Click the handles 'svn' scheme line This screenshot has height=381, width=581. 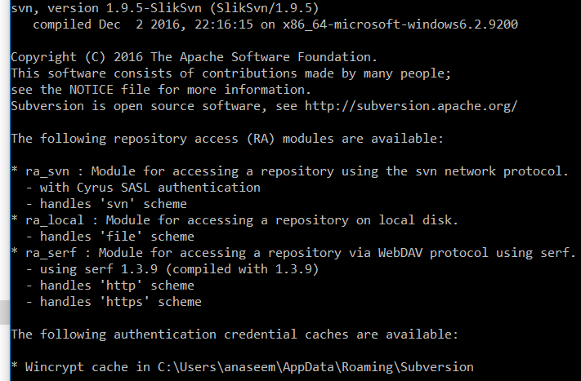[x=106, y=204]
